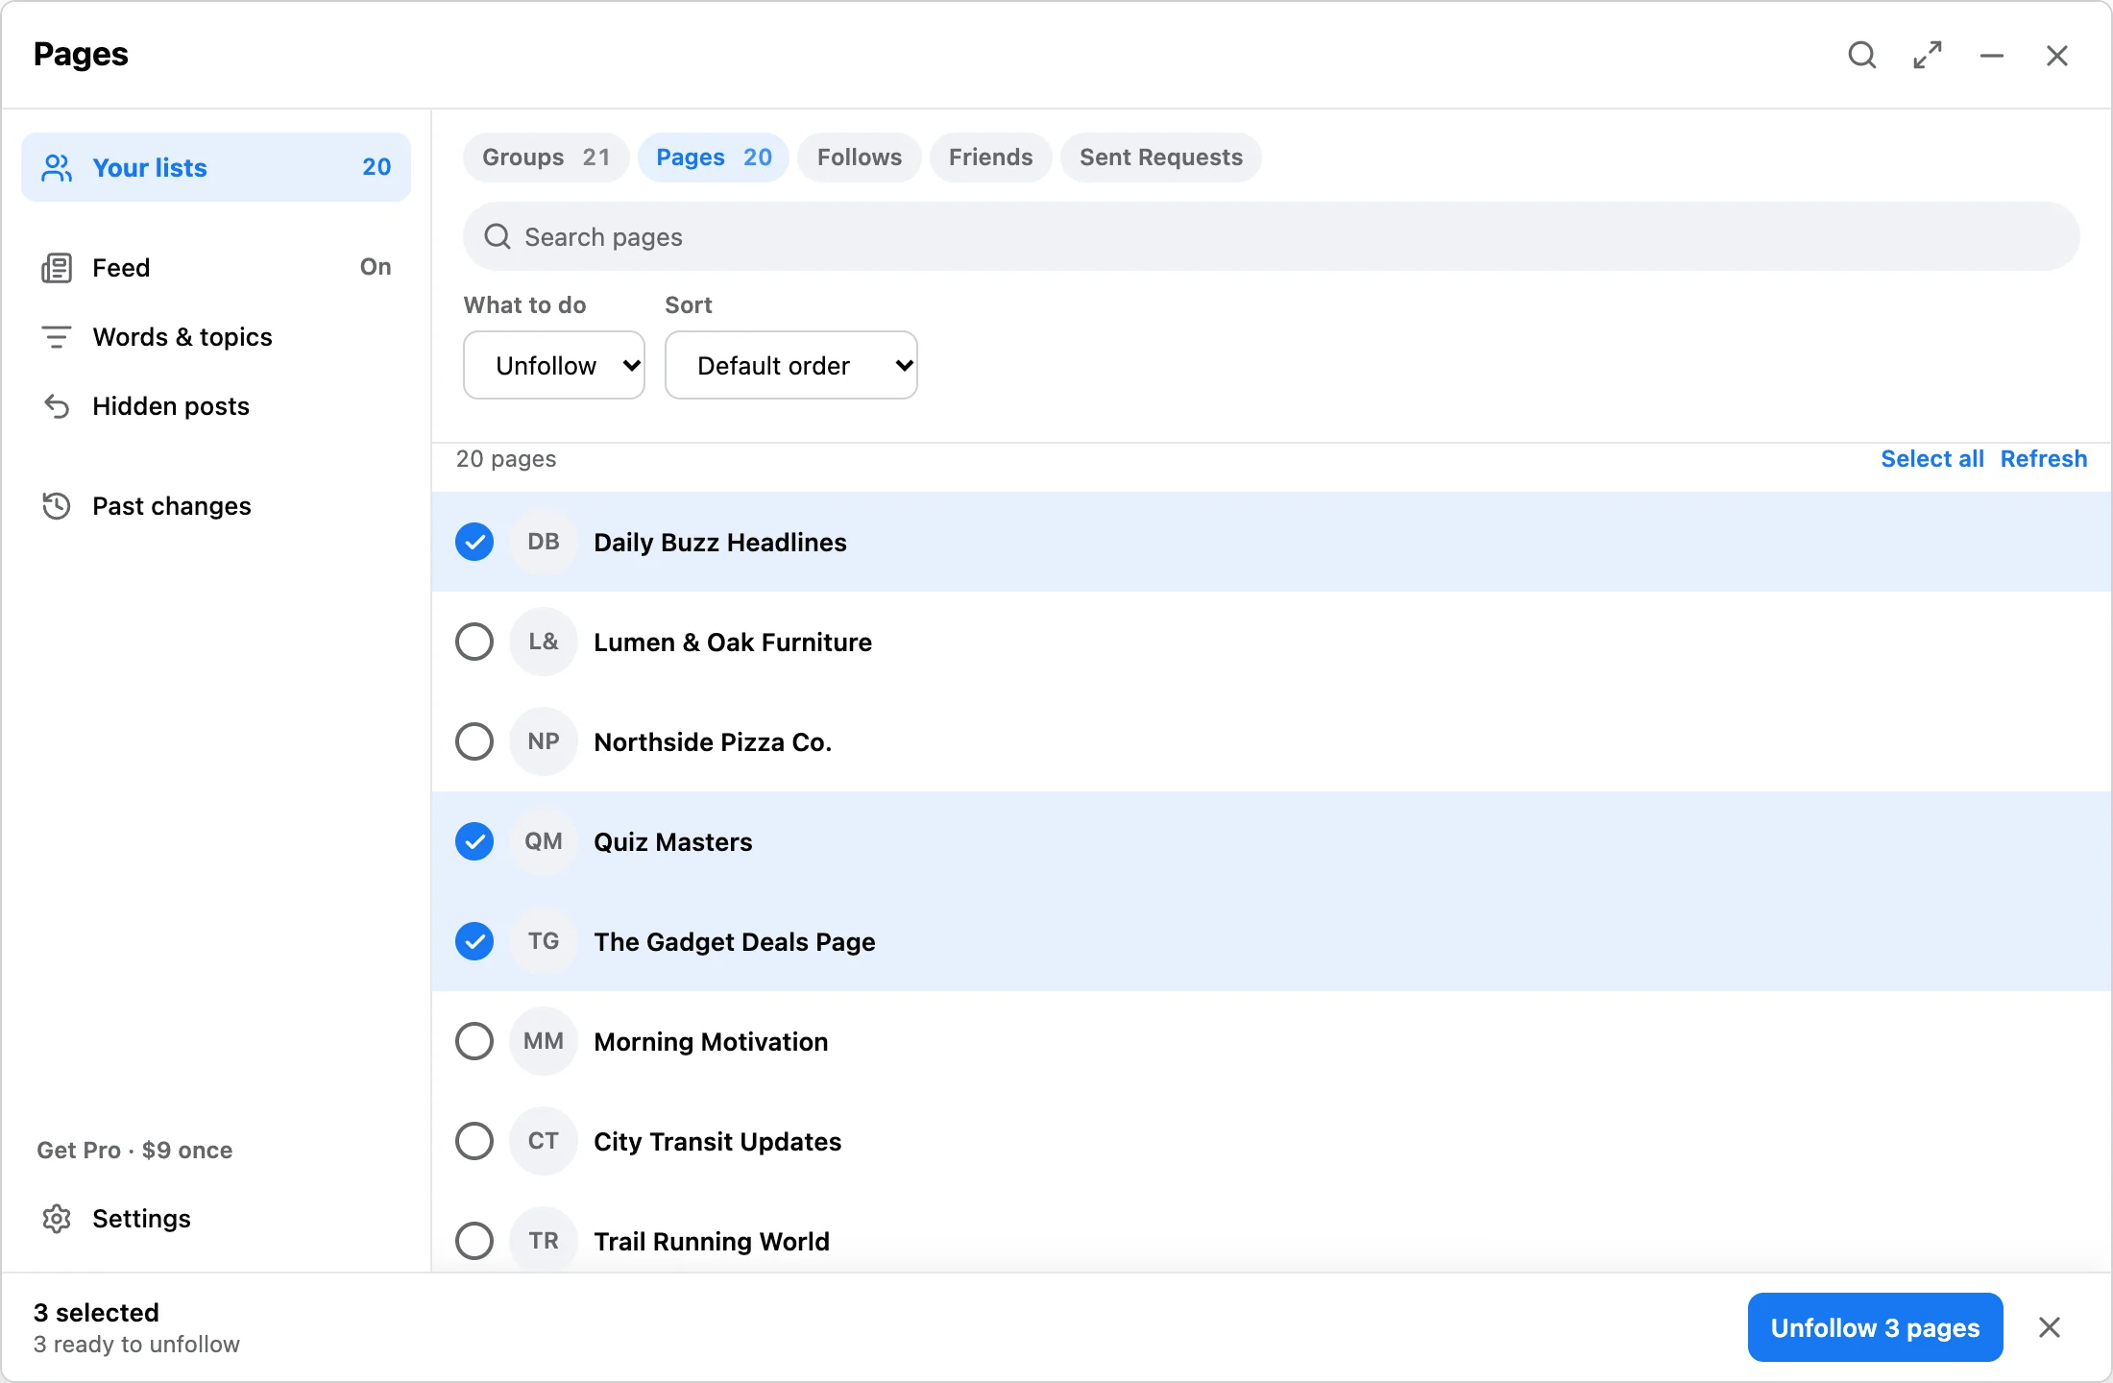This screenshot has height=1383, width=2113.
Task: Click into the Search pages field
Action: coord(1272,236)
